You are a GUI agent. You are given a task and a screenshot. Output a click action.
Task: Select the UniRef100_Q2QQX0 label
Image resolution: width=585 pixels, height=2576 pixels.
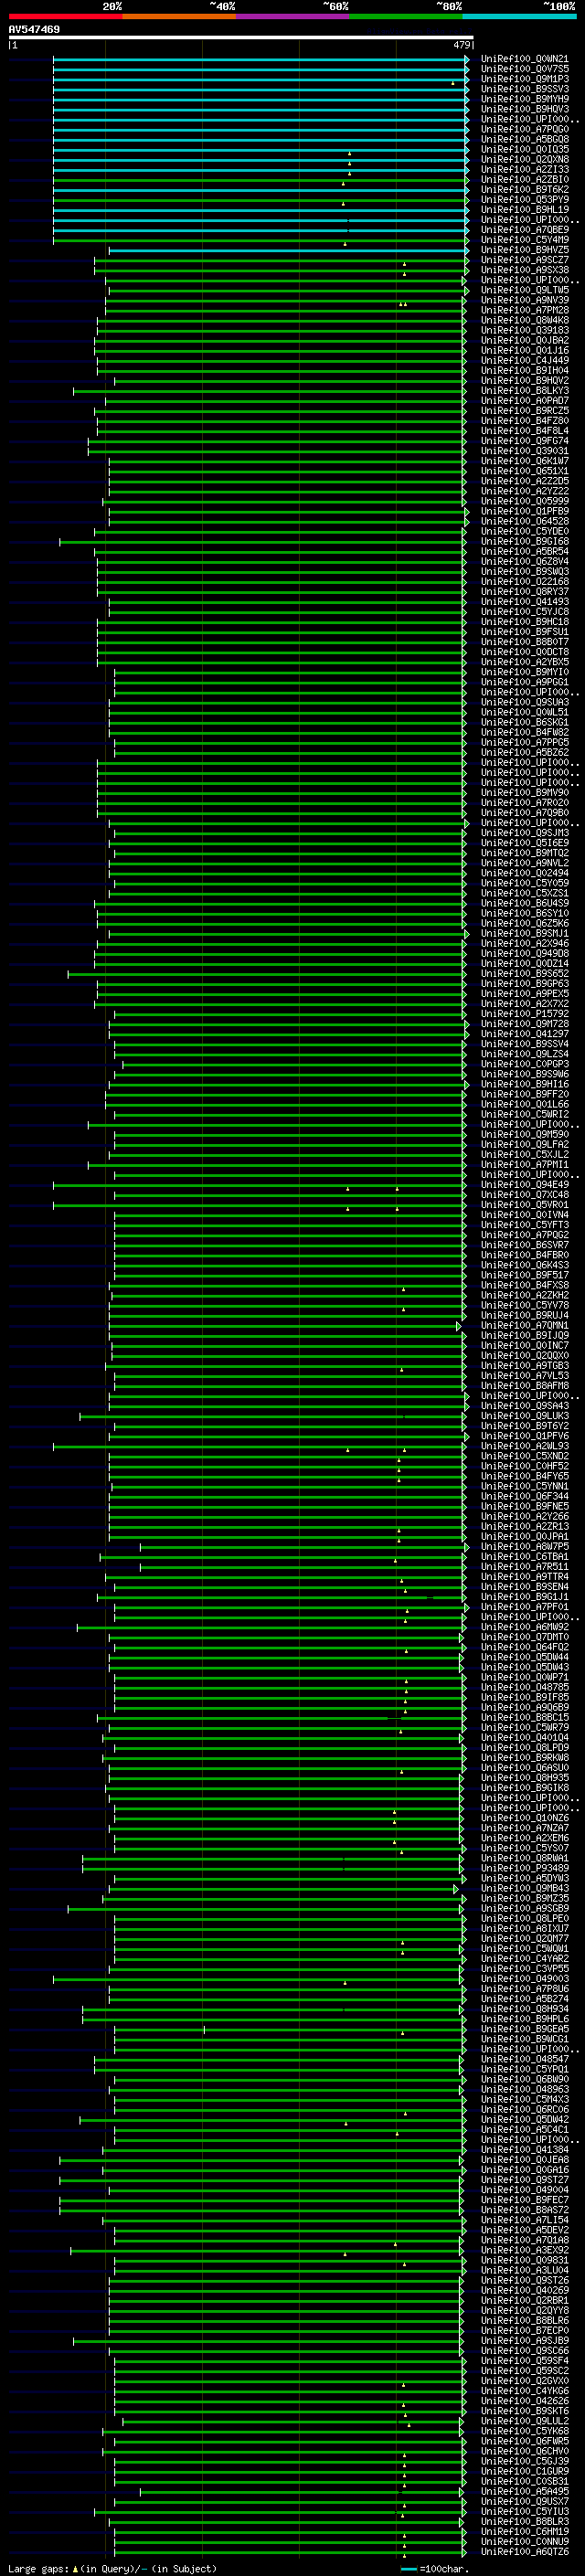524,1356
